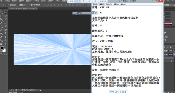Select the Shape tool
The width and height of the screenshot is (175, 93).
pyautogui.click(x=5, y=40)
